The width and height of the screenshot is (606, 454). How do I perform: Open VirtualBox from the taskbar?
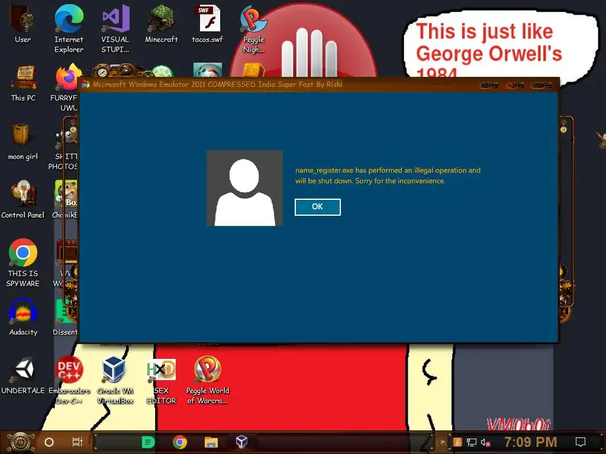[241, 442]
